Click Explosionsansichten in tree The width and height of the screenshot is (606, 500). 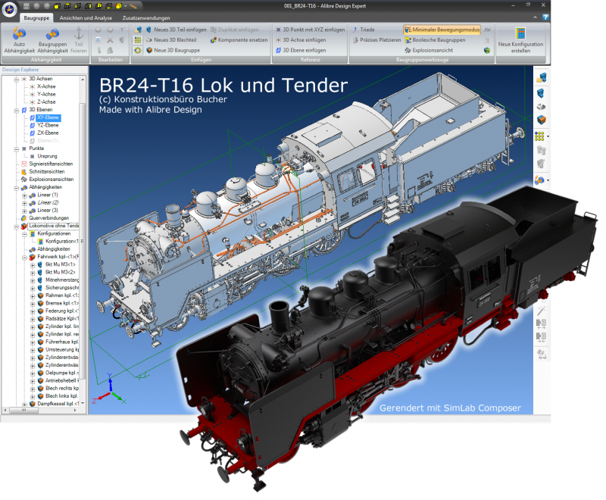pyautogui.click(x=52, y=180)
